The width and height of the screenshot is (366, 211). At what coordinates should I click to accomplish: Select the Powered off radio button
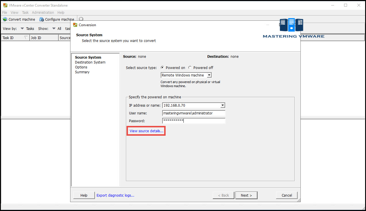point(190,68)
